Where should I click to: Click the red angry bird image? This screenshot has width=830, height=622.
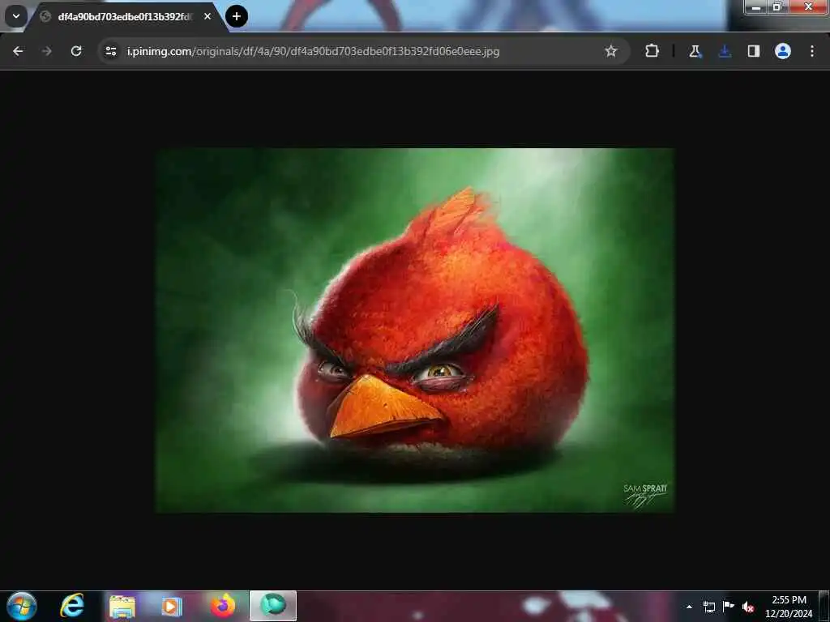click(415, 330)
